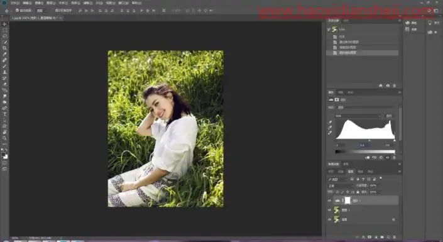Toggle the Show Transform Controls checkbox
443x242 pixels.
pyautogui.click(x=63, y=11)
